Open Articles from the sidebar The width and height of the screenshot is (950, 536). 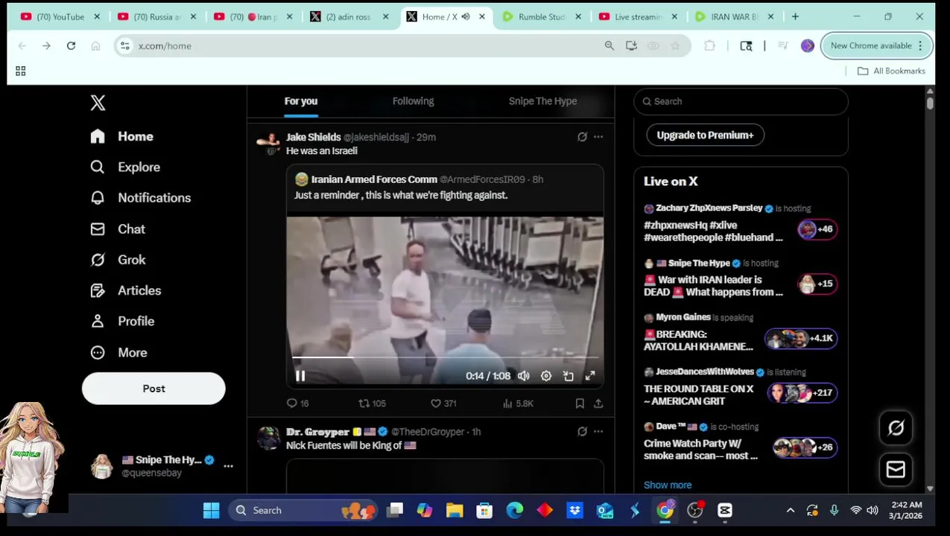pos(125,290)
